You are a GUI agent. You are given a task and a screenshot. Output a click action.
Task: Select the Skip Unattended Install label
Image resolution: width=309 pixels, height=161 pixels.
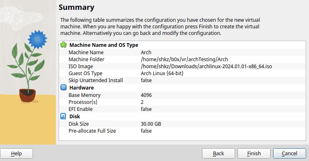coord(95,80)
